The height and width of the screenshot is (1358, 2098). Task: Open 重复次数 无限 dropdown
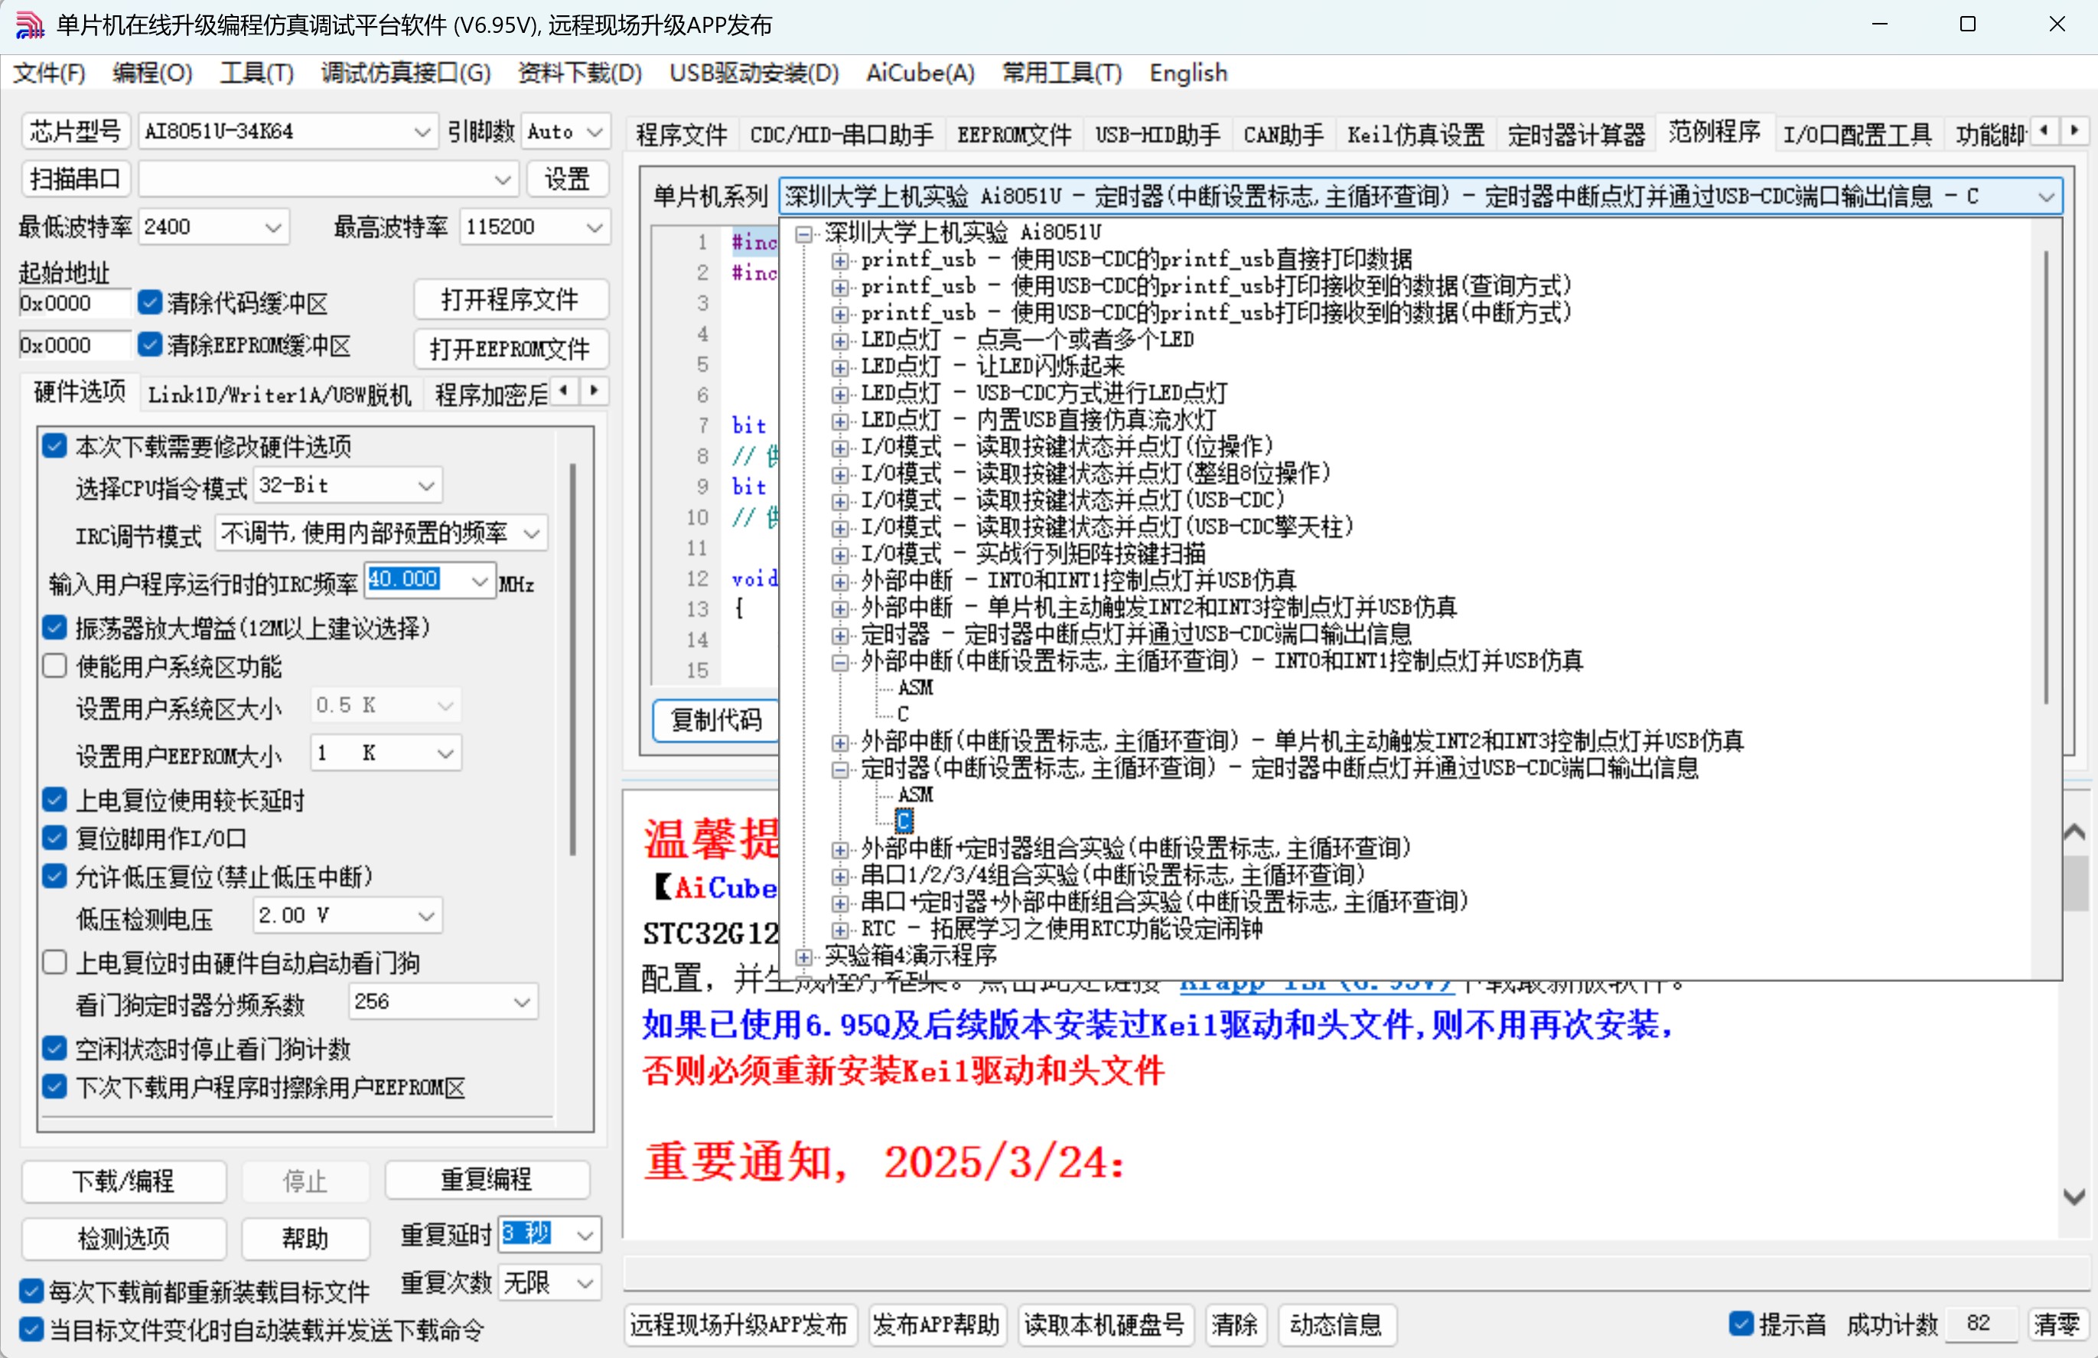[x=550, y=1282]
